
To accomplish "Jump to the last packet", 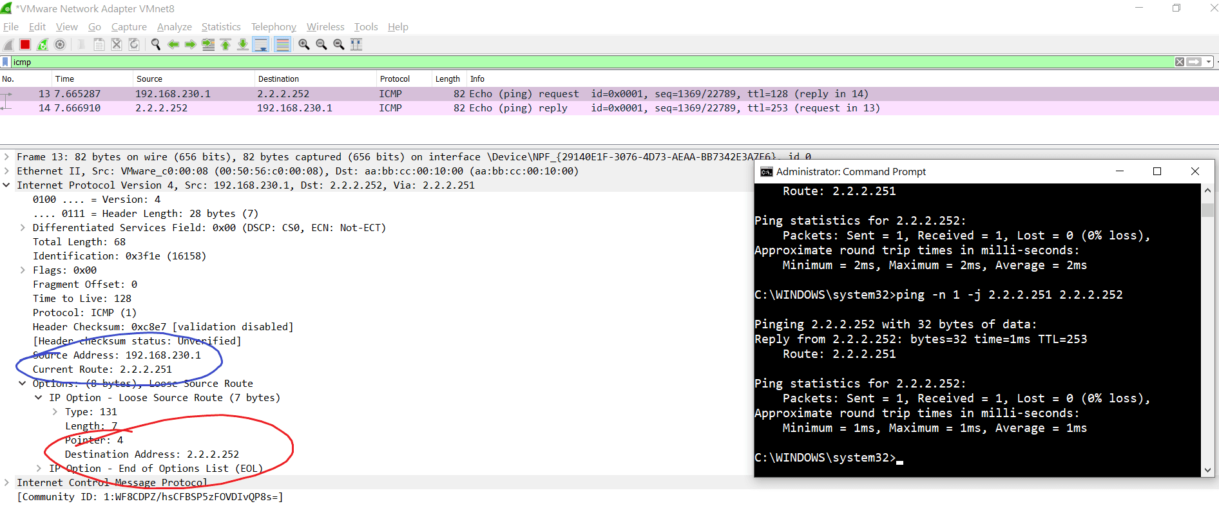I will (243, 44).
